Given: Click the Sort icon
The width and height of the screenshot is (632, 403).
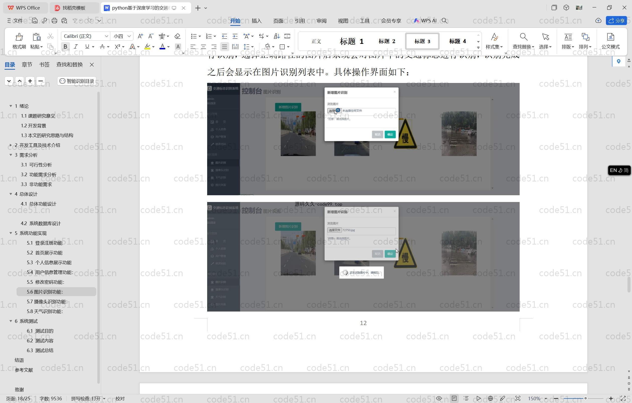Looking at the screenshot, I should 277,36.
